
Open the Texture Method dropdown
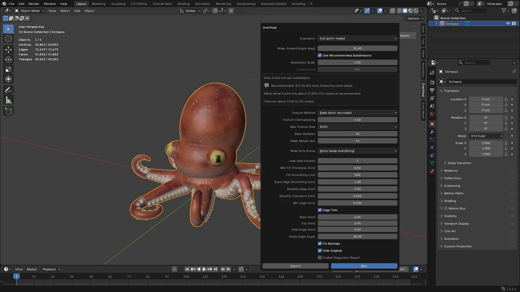click(357, 113)
